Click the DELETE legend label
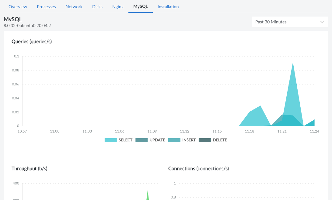 [220, 140]
